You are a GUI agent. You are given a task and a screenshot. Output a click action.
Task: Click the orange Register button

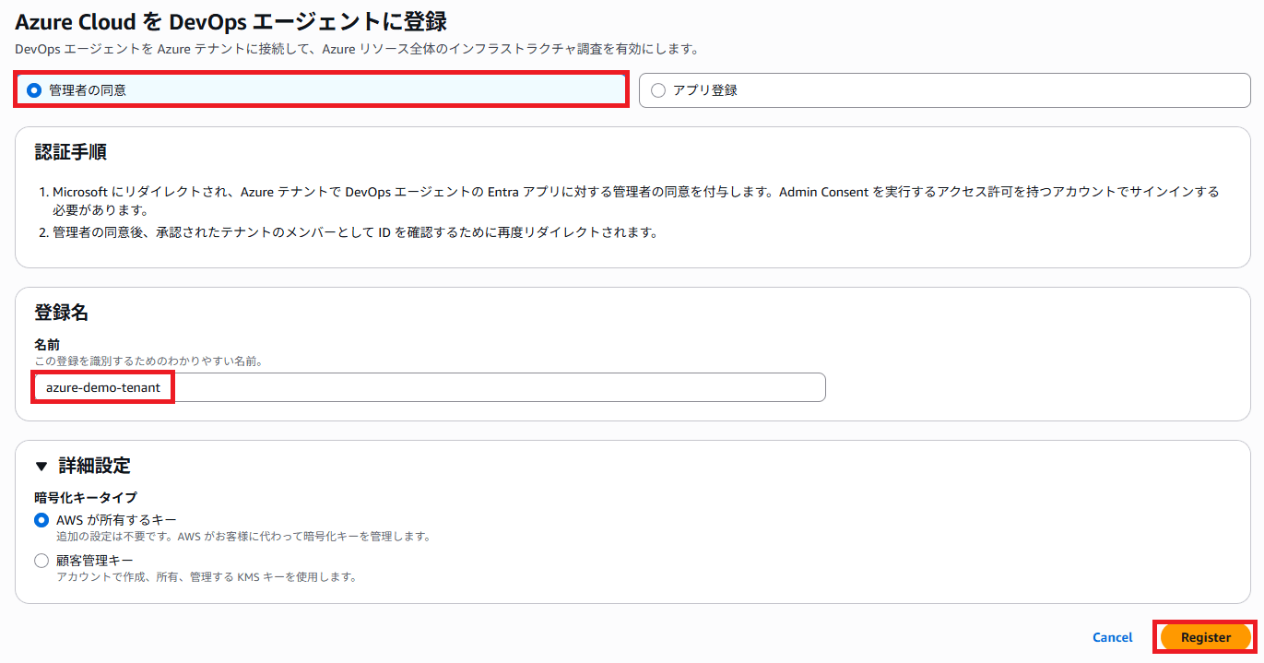click(x=1206, y=637)
